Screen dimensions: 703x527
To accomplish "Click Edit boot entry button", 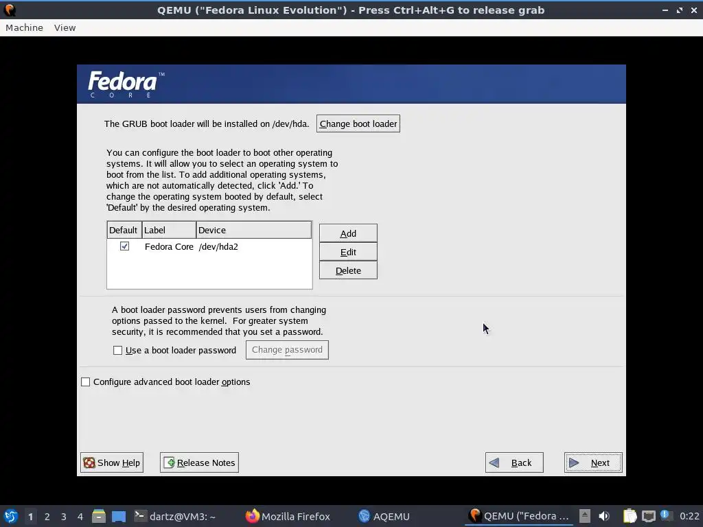I will point(348,253).
